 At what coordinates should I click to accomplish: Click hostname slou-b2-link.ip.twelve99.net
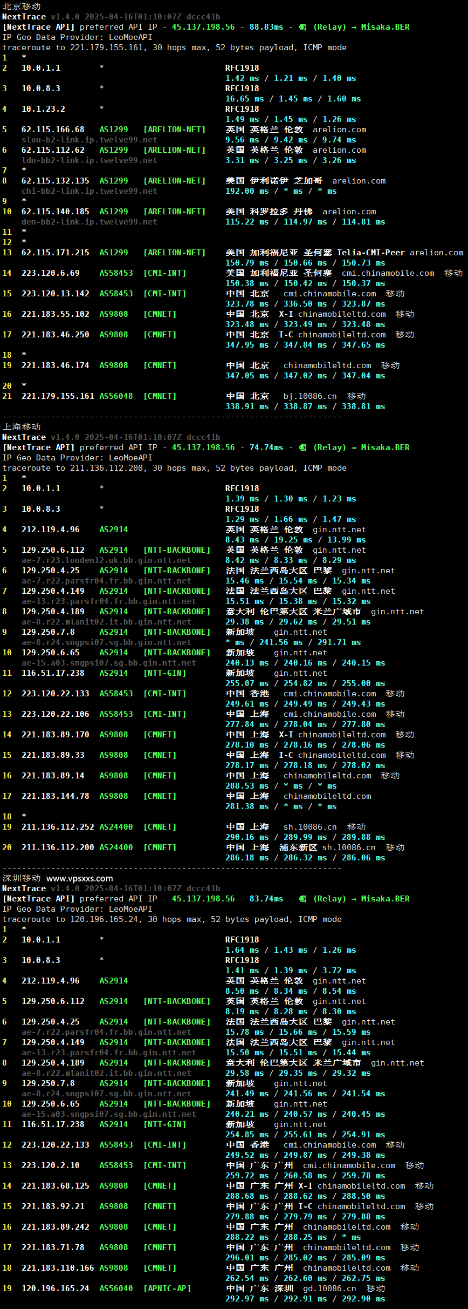coord(90,140)
